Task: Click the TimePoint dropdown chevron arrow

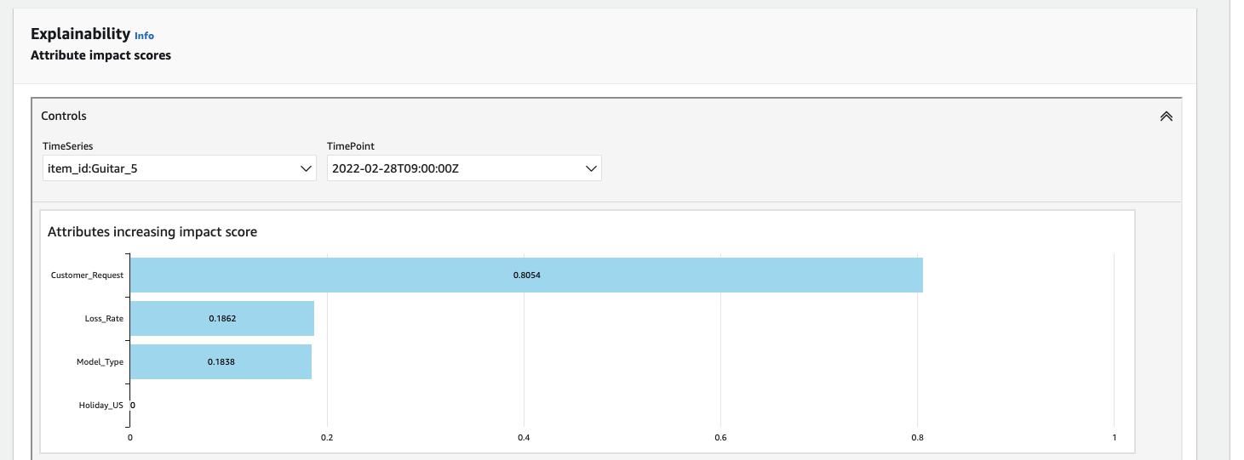Action: [591, 168]
